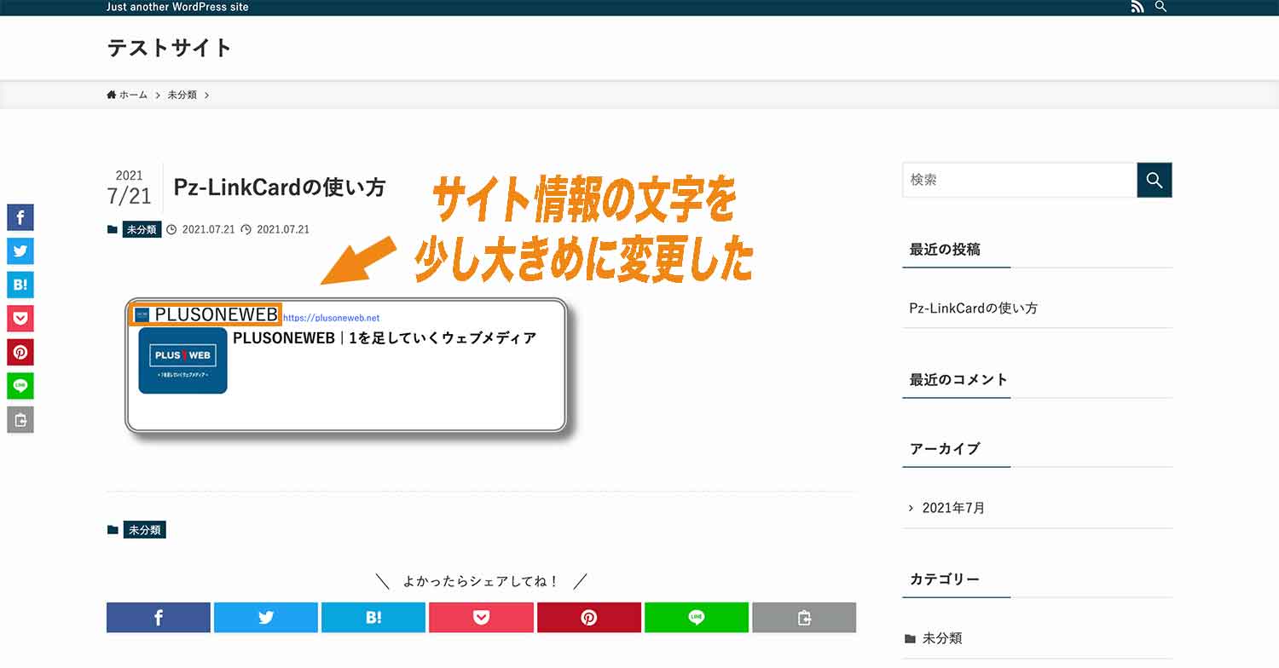Follow the https://plusoneweb.net link

333,317
